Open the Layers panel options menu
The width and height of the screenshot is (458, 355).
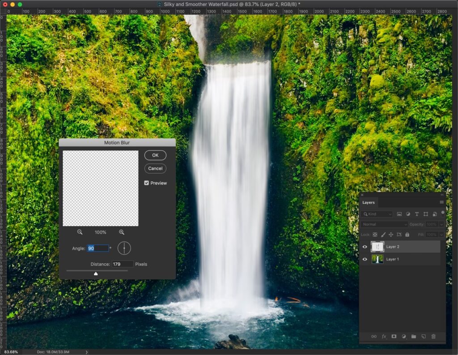point(441,202)
